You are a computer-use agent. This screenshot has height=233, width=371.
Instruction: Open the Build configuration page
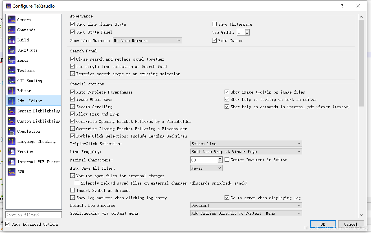click(23, 40)
